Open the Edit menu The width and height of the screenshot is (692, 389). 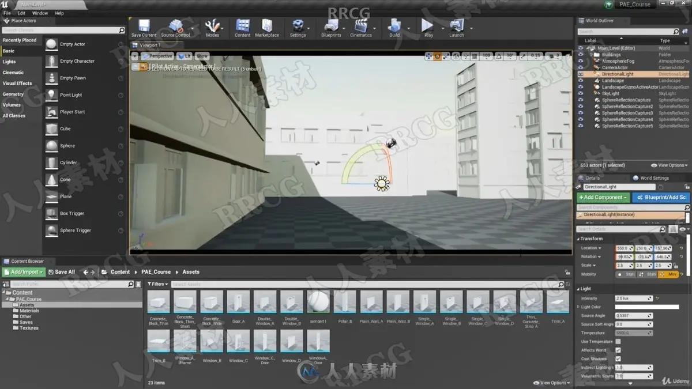pos(21,13)
